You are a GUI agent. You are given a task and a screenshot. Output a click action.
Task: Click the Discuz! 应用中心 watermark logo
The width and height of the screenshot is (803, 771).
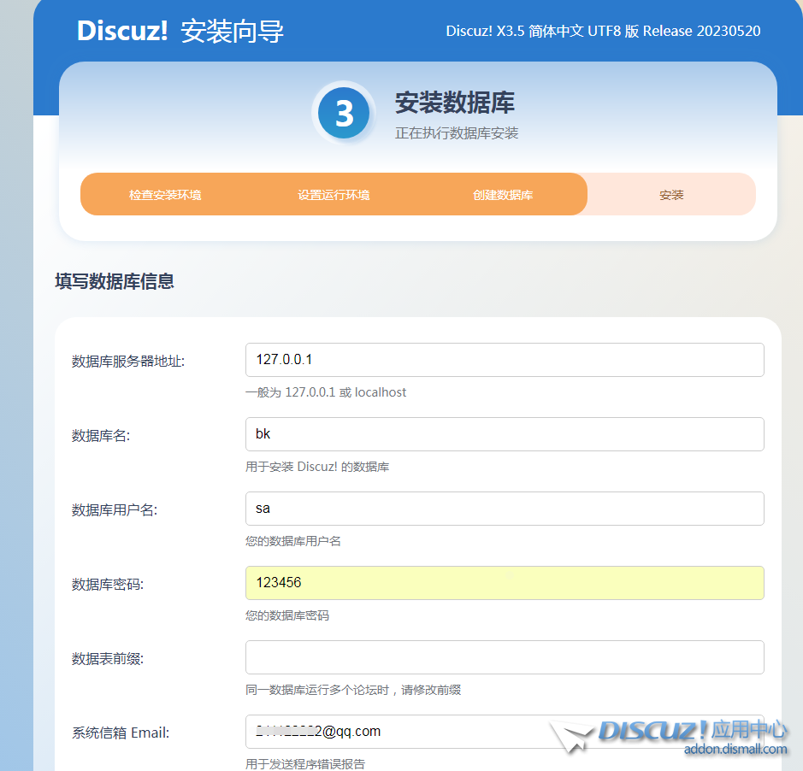click(x=693, y=730)
